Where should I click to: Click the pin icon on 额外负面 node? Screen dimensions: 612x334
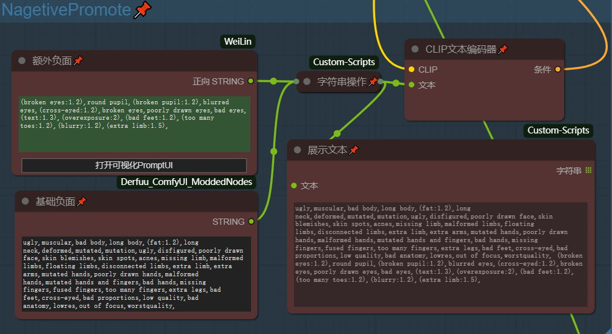point(78,61)
